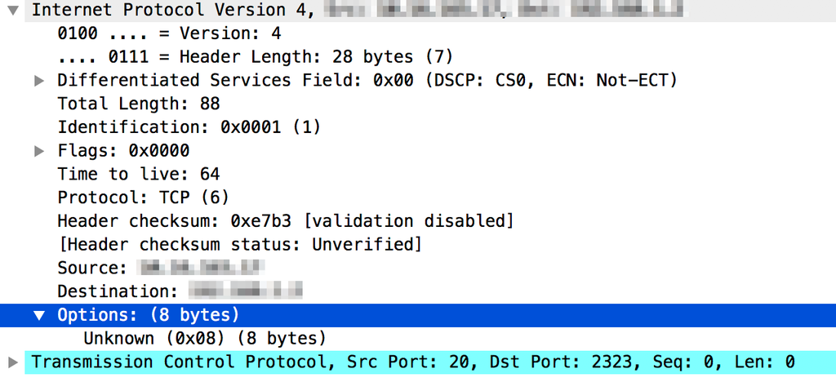Select the Header Length: 28 bytes row
The width and height of the screenshot is (836, 382).
click(x=255, y=57)
